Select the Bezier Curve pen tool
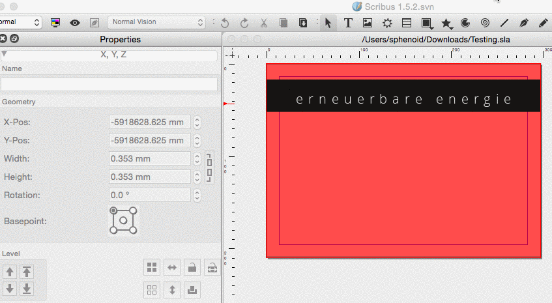This screenshot has height=303, width=552. 523,23
